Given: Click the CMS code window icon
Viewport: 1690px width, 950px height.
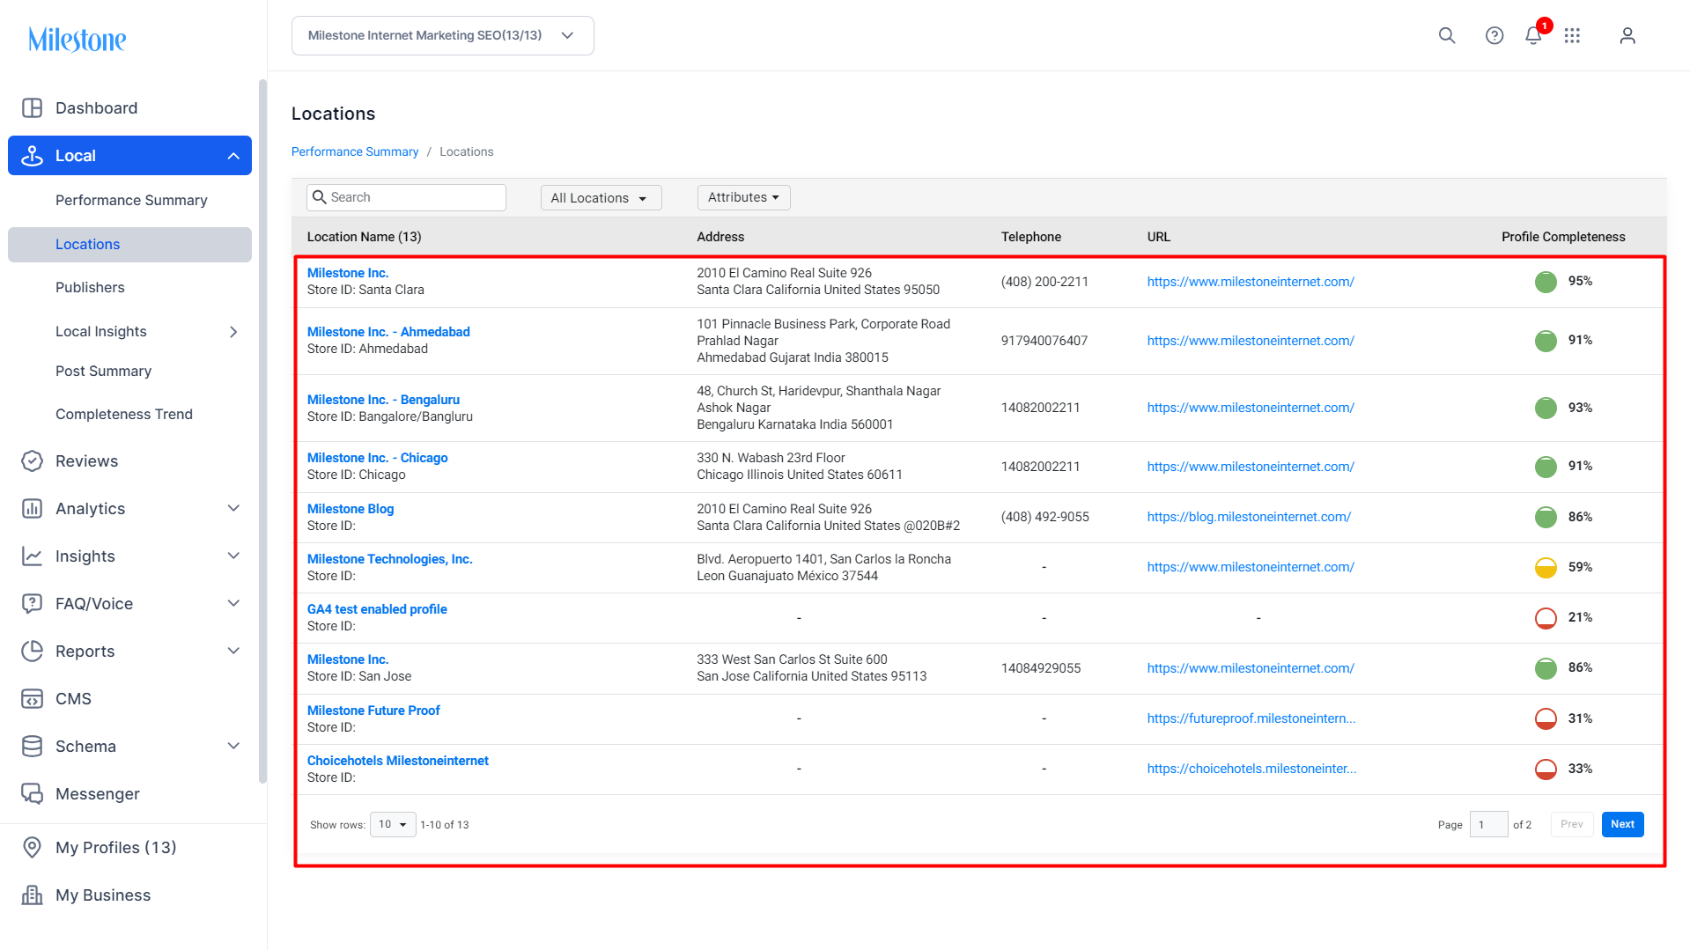Looking at the screenshot, I should 33,699.
